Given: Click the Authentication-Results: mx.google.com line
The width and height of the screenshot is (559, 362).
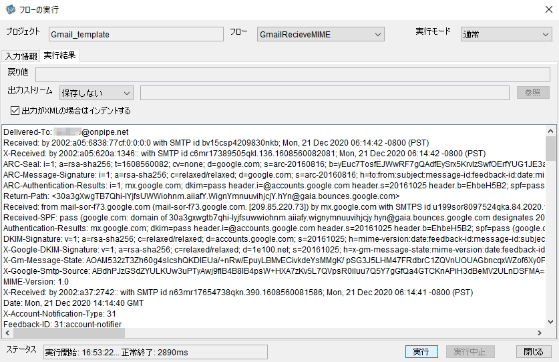Looking at the screenshot, I should point(274,228).
